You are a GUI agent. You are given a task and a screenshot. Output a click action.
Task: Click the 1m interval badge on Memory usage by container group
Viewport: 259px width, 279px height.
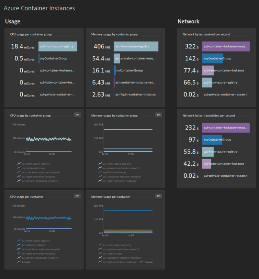click(158, 115)
